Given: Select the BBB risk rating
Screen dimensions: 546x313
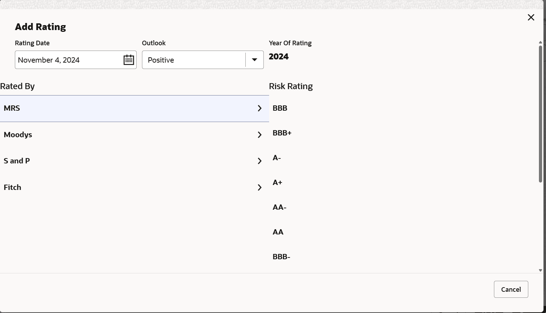Looking at the screenshot, I should [280, 108].
